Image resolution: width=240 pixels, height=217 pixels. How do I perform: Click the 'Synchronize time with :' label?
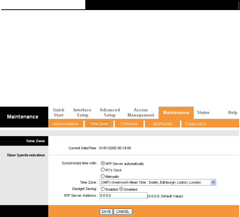(80, 163)
